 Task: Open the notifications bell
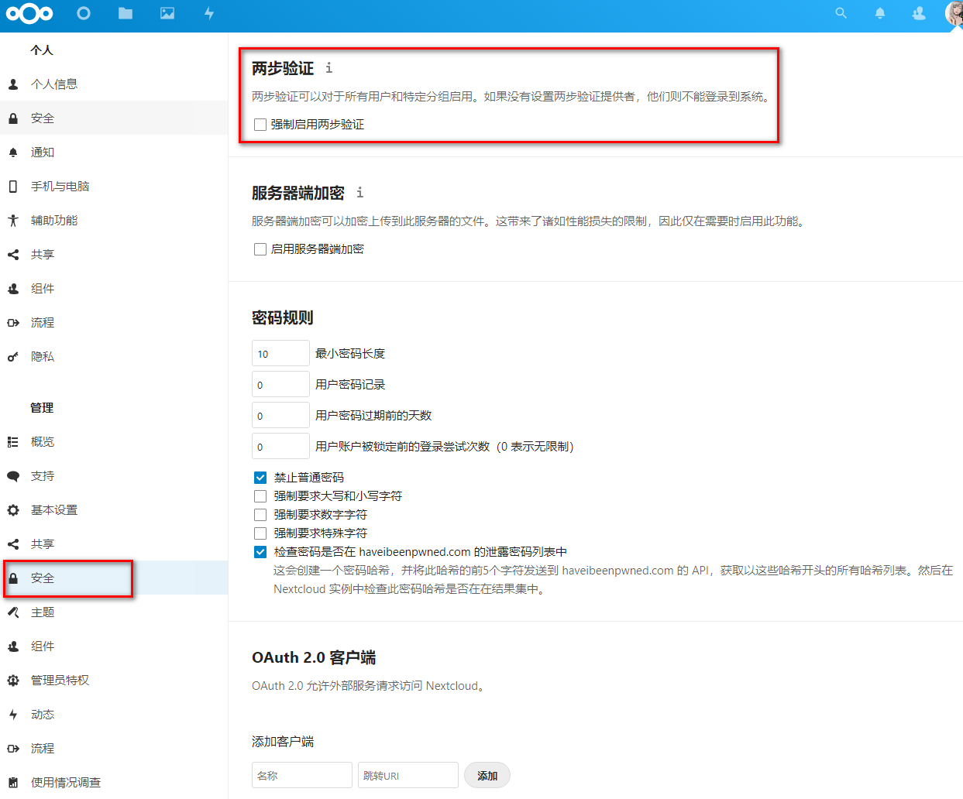coord(880,13)
